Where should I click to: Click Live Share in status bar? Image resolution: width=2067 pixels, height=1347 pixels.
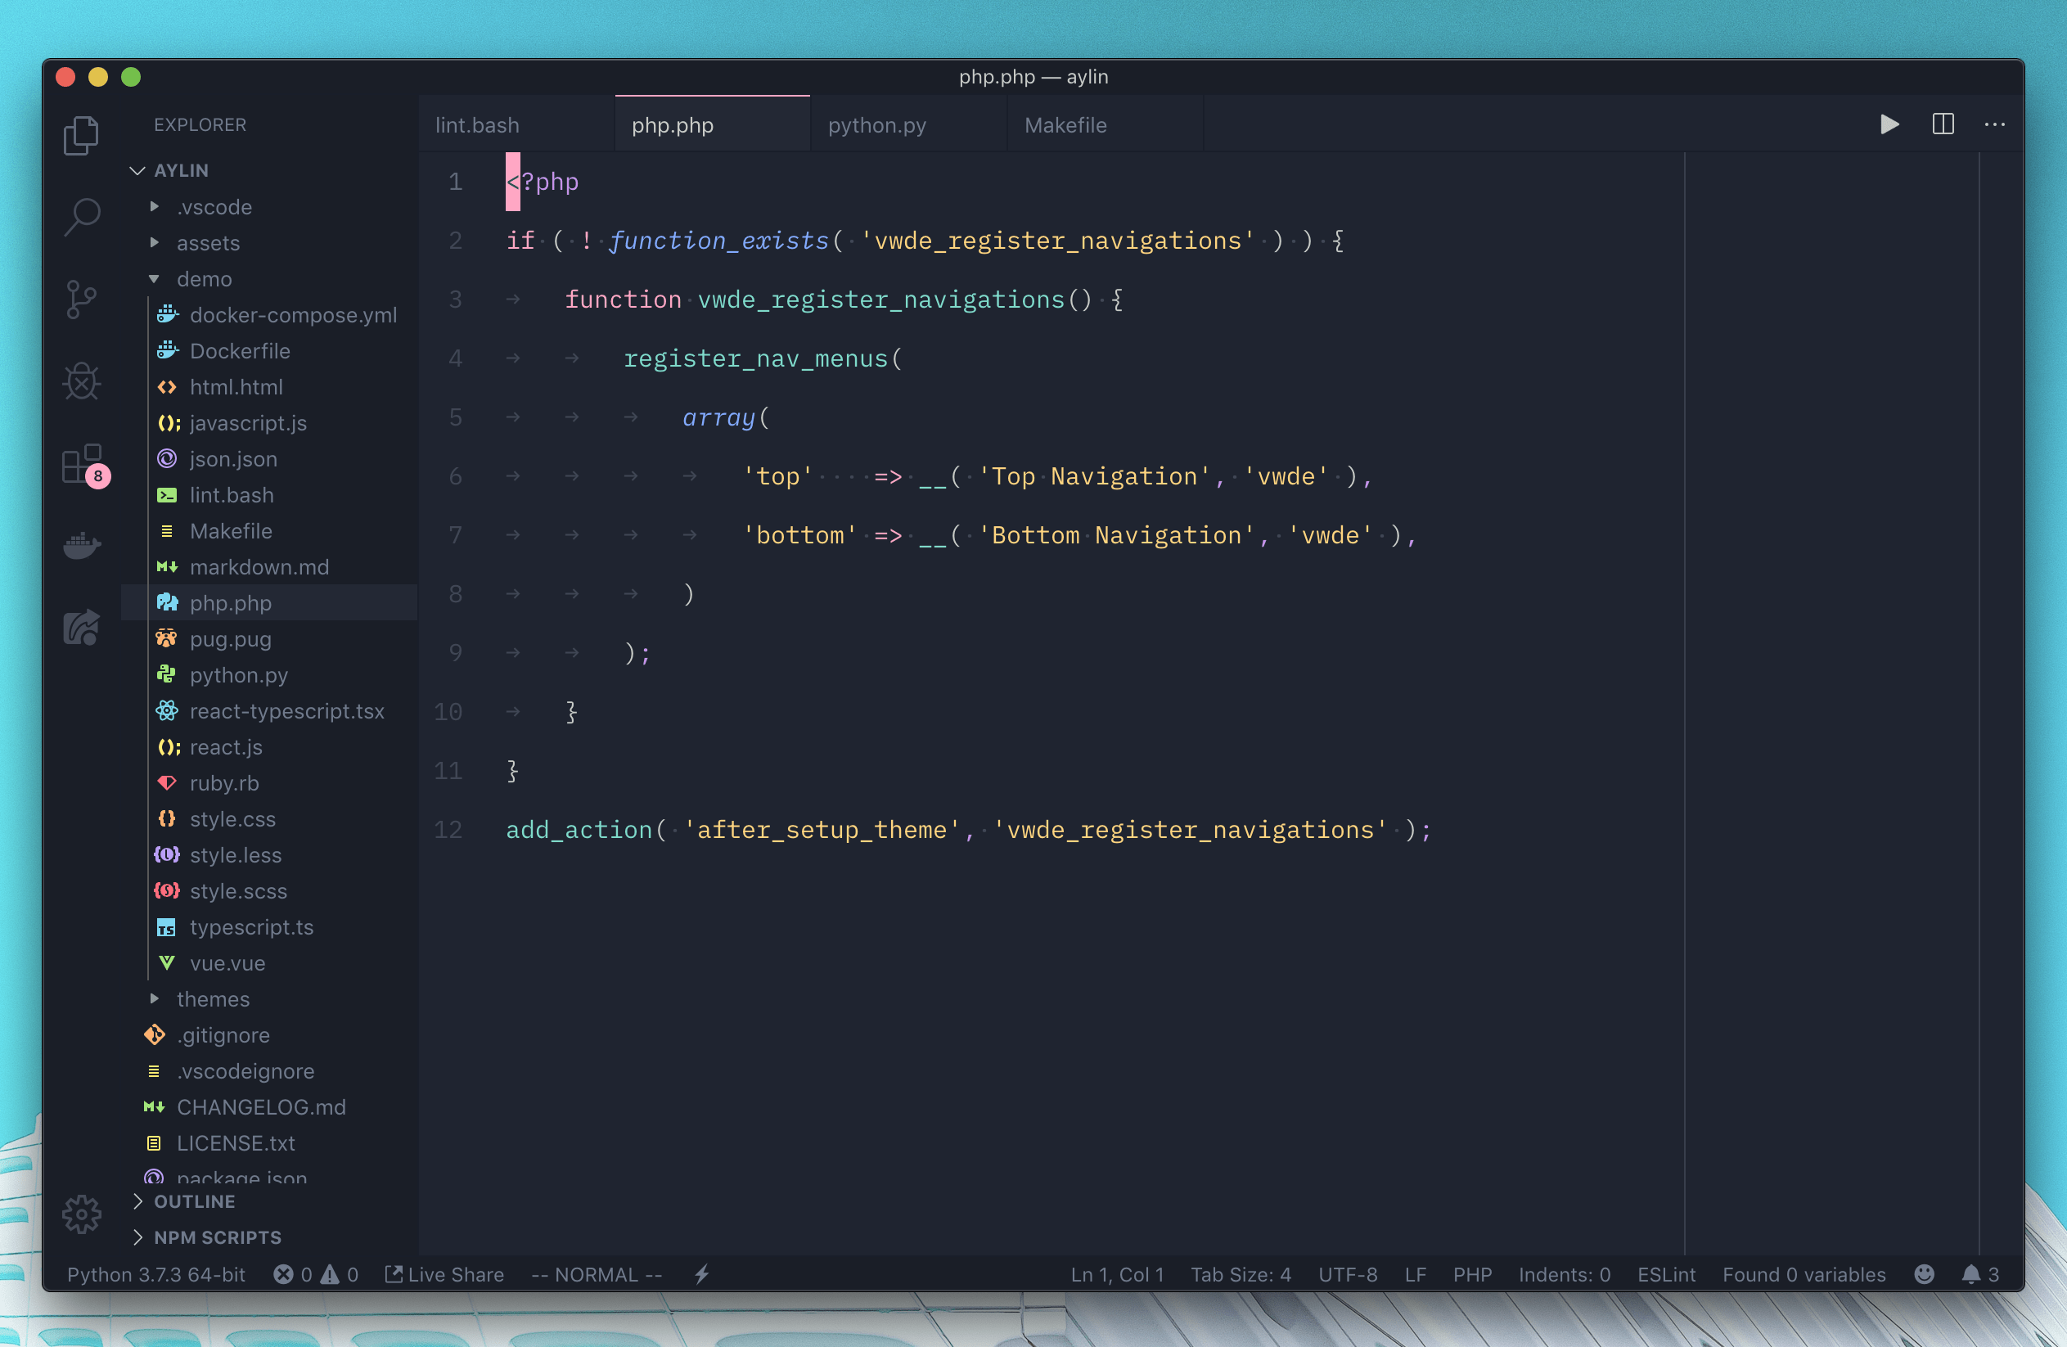[444, 1274]
